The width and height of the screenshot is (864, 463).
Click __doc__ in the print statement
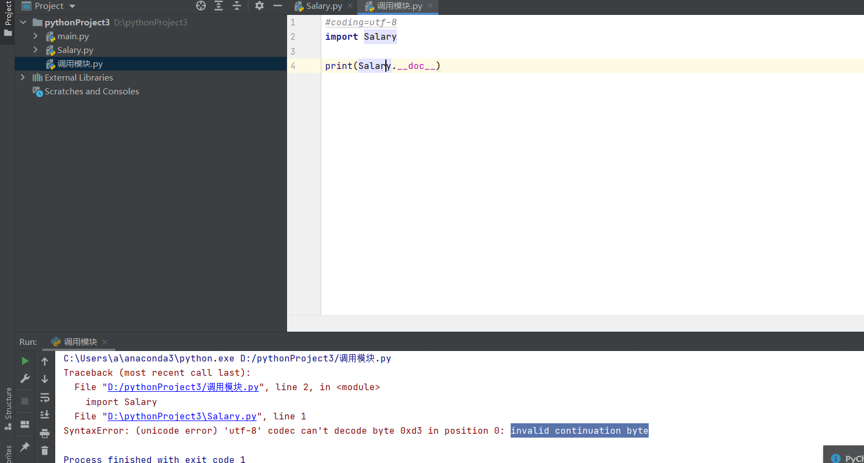click(416, 66)
